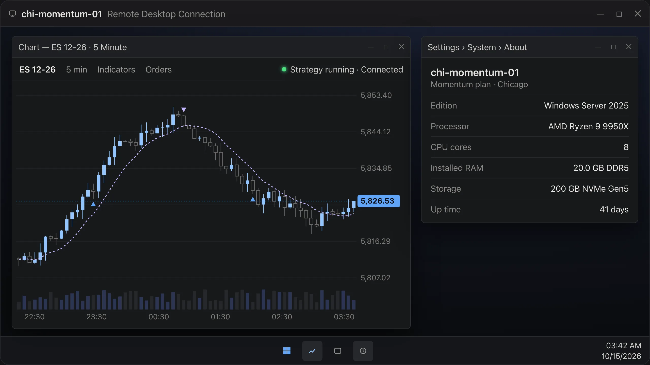
Task: Click the blue up-triangle buy marker near 23:30
Action: [x=93, y=204]
